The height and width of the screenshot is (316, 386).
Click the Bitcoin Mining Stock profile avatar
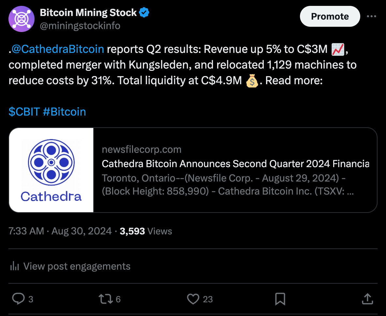point(22,19)
